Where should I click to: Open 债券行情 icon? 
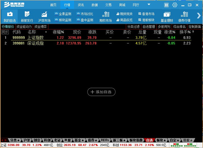tap(184, 17)
